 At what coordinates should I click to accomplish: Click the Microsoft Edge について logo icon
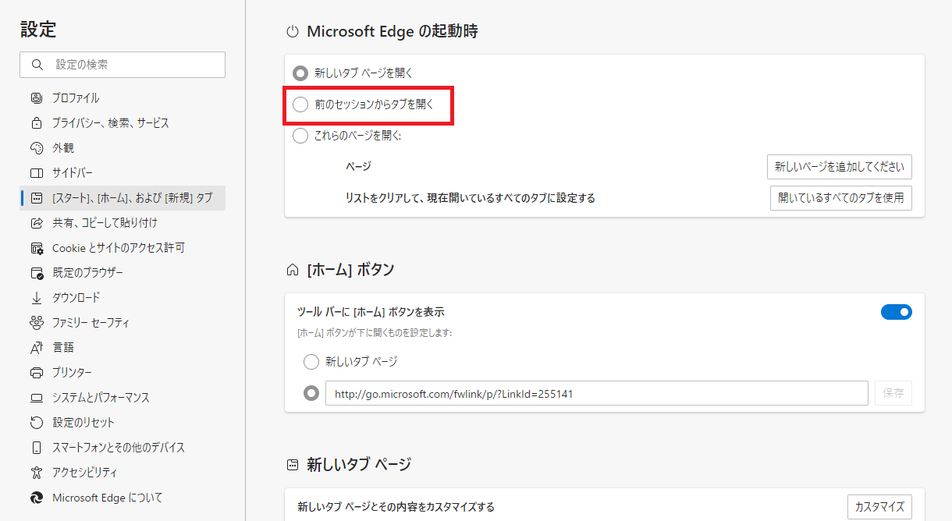[36, 498]
